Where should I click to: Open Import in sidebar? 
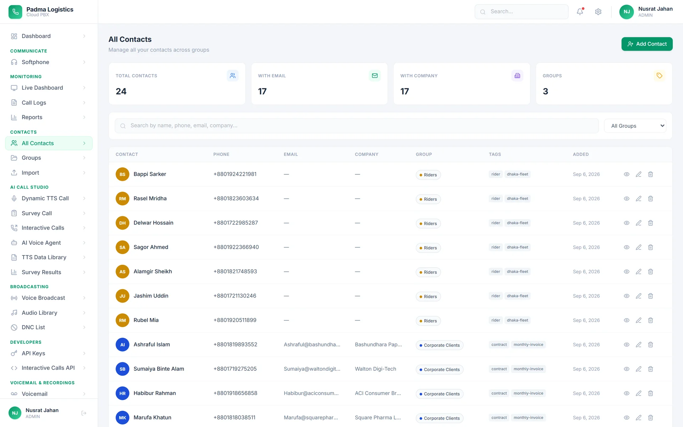49,173
